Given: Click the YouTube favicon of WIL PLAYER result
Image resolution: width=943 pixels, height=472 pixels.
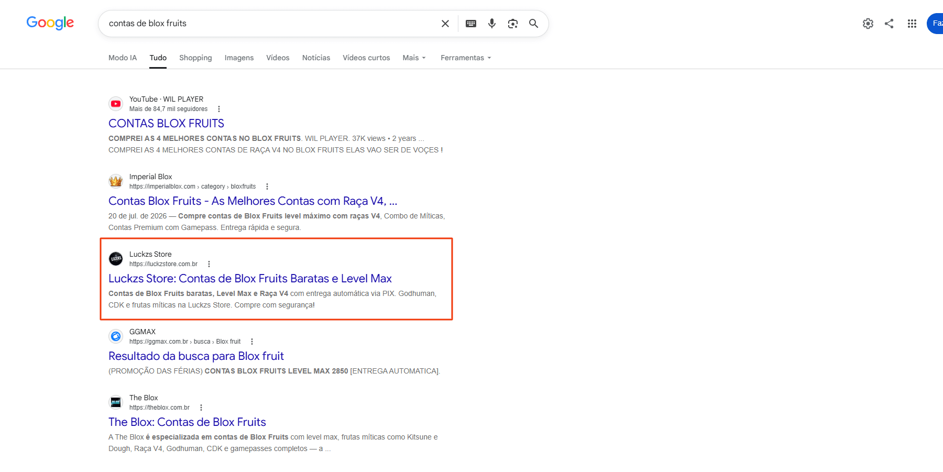Looking at the screenshot, I should (116, 104).
